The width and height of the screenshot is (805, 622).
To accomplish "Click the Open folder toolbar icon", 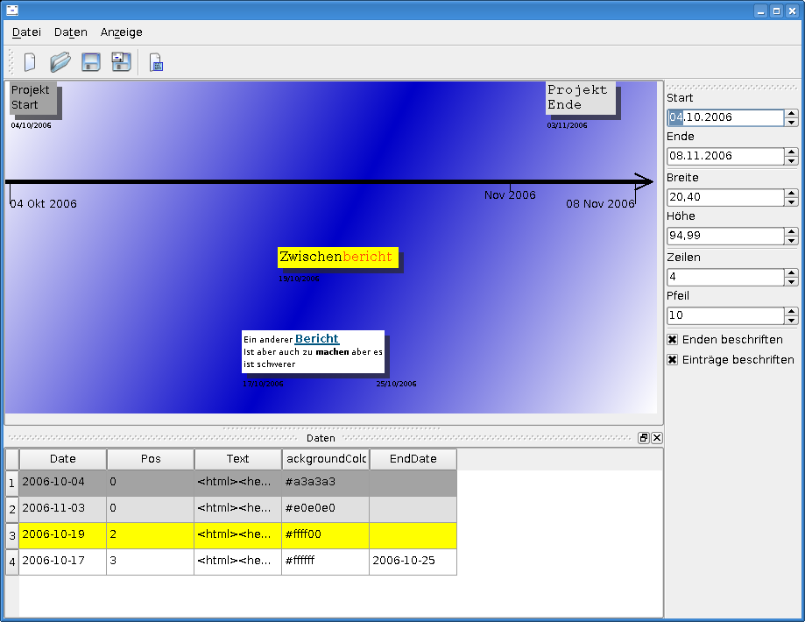I will pos(60,62).
